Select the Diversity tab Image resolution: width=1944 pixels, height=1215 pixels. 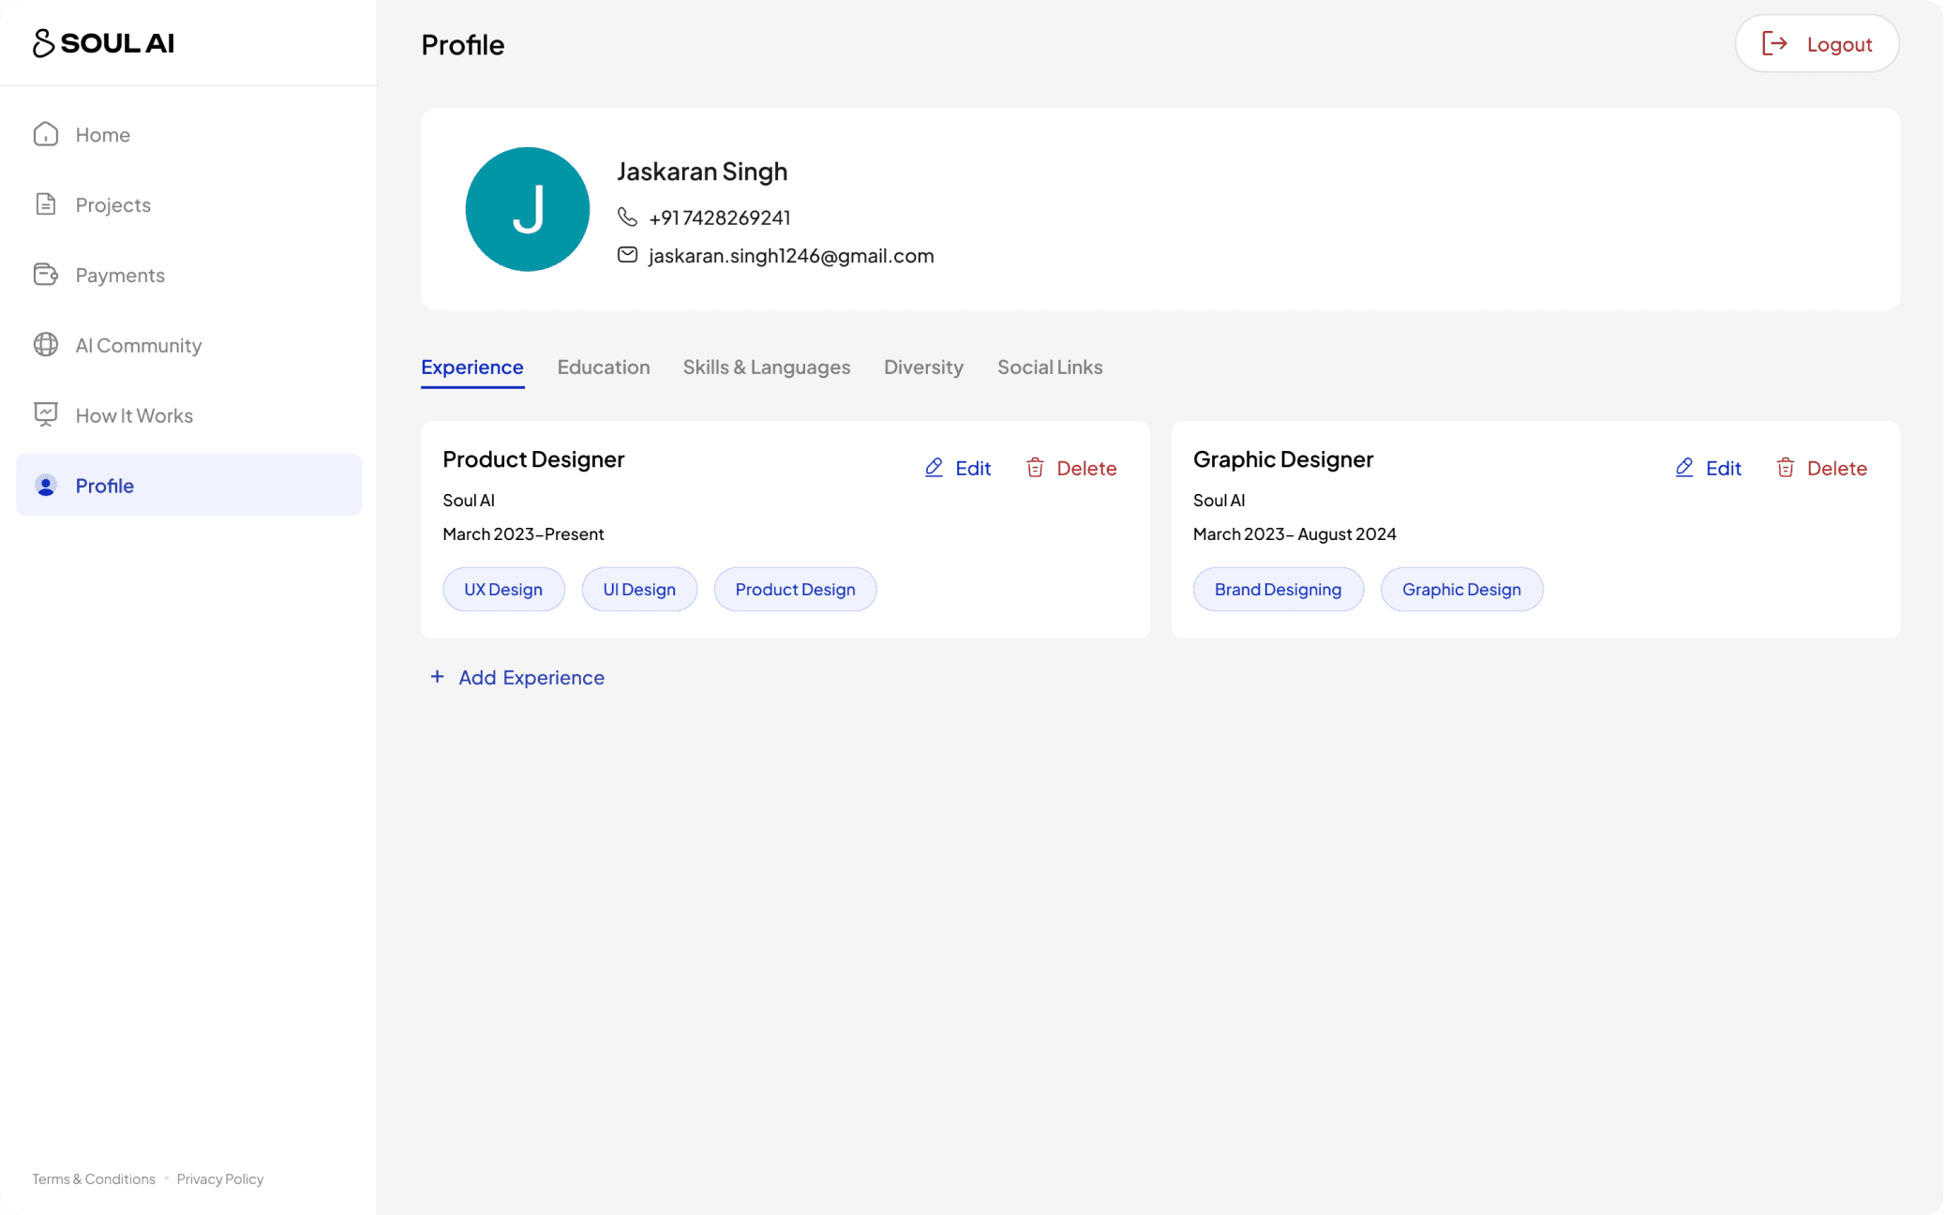point(923,367)
